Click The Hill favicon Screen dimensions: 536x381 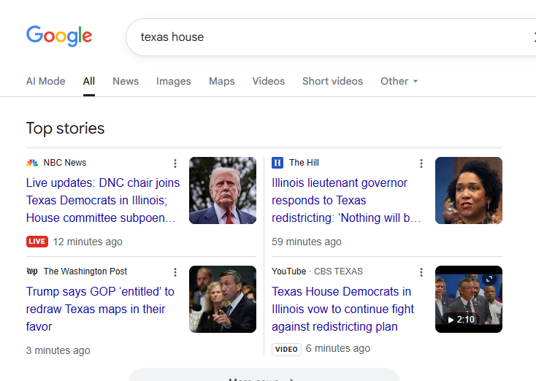(277, 163)
